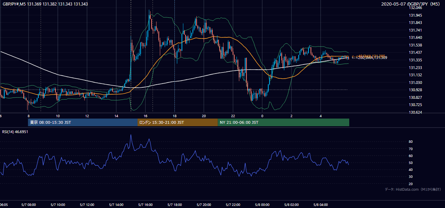
Task: Click RSI scale value 20
Action: pyautogui.click(x=411, y=184)
